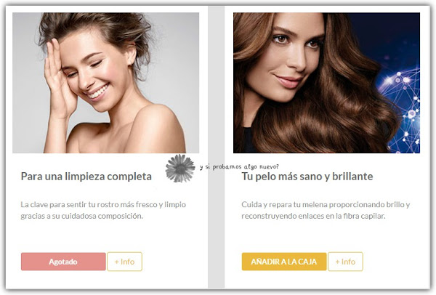The width and height of the screenshot is (436, 295).
Task: Click the "y si probamos algo nuevo?" watermark text
Action: coord(239,167)
